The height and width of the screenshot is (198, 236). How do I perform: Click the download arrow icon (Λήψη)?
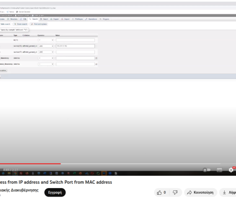click(225, 192)
